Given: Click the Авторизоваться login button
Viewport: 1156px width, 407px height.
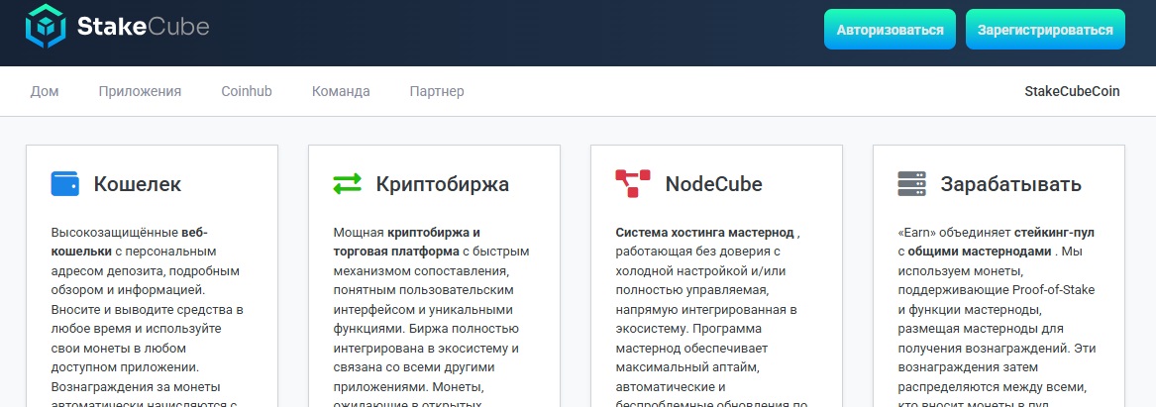Looking at the screenshot, I should tap(890, 30).
